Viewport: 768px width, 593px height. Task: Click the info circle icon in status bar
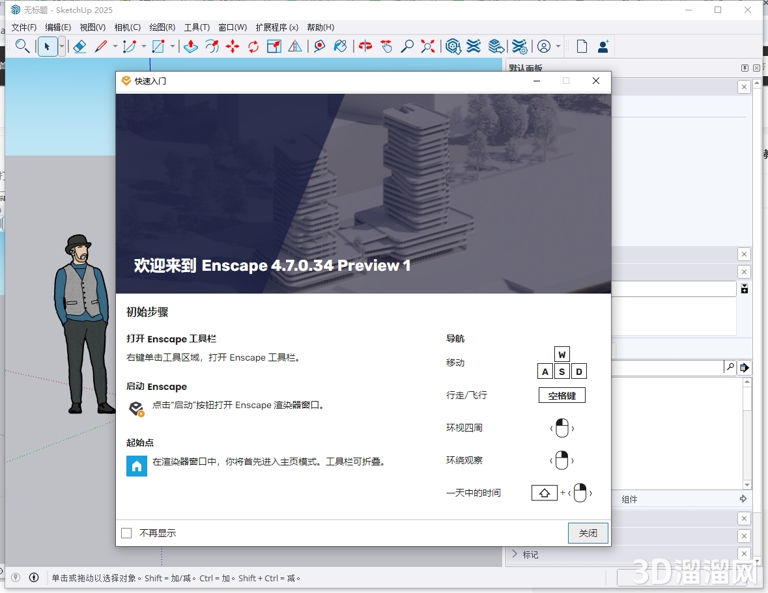[34, 578]
